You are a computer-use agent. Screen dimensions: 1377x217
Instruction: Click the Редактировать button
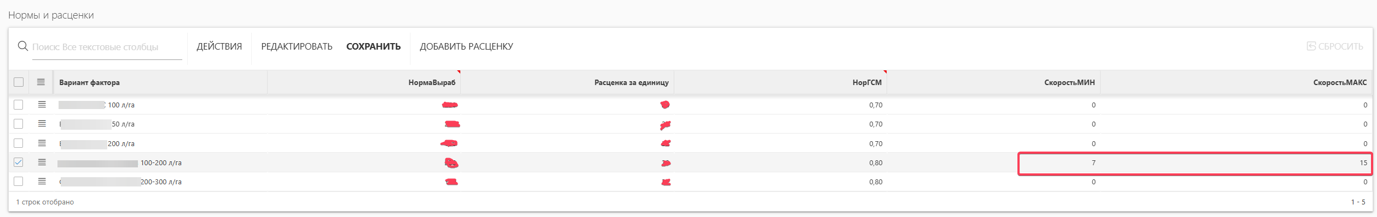[297, 46]
